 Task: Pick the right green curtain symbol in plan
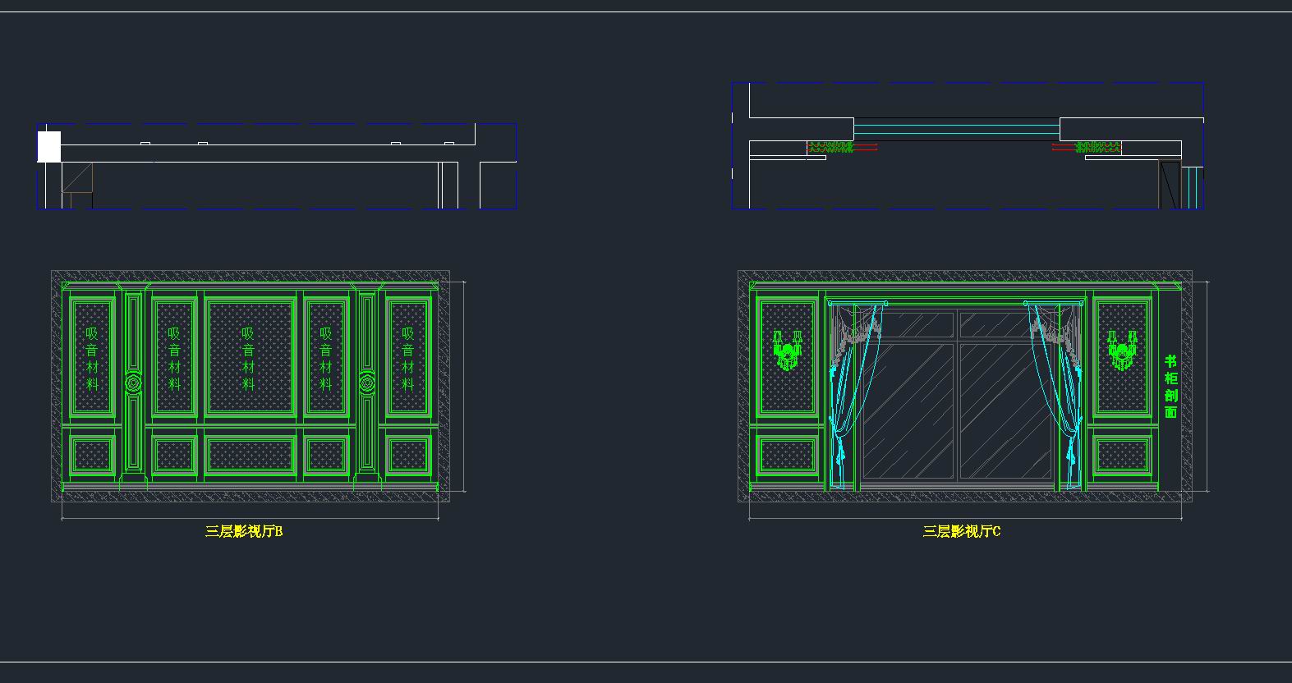coord(1098,148)
